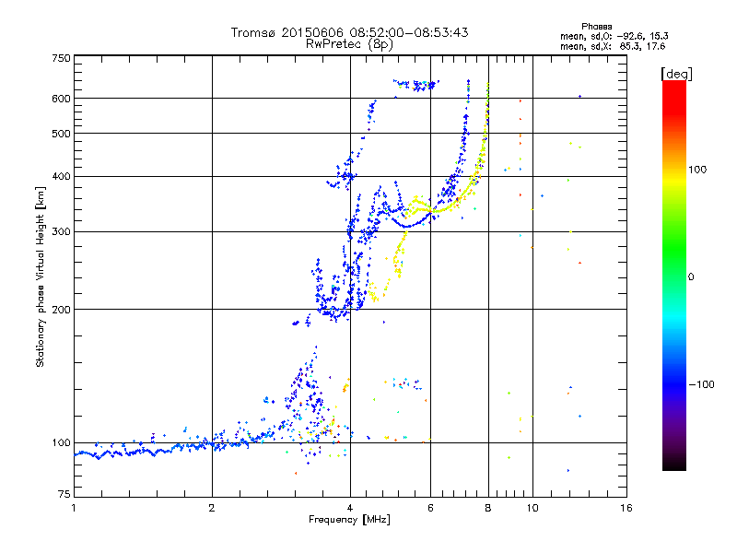Click the y-axis '500' tick label
The height and width of the screenshot is (553, 737).
click(61, 134)
